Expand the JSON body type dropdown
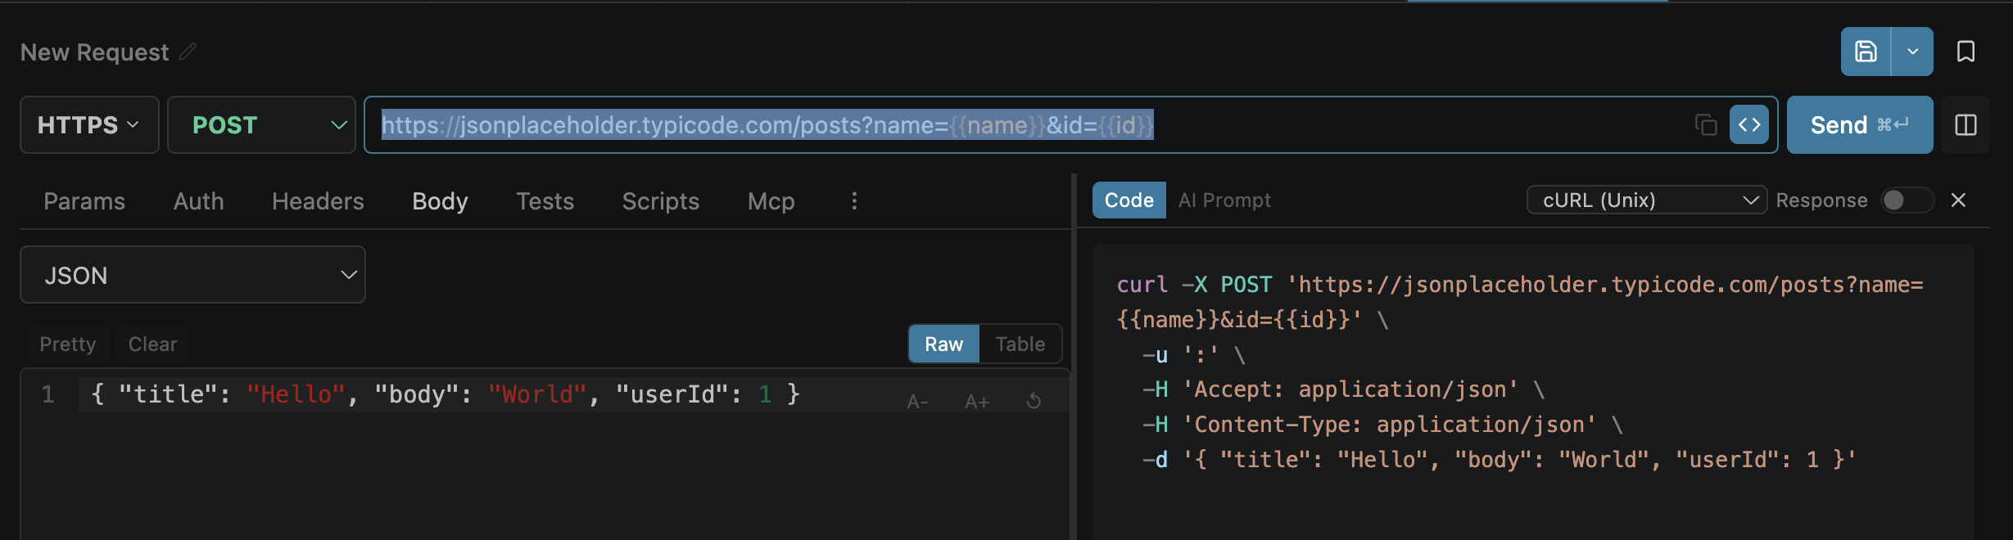Viewport: 2013px width, 540px height. tap(192, 275)
